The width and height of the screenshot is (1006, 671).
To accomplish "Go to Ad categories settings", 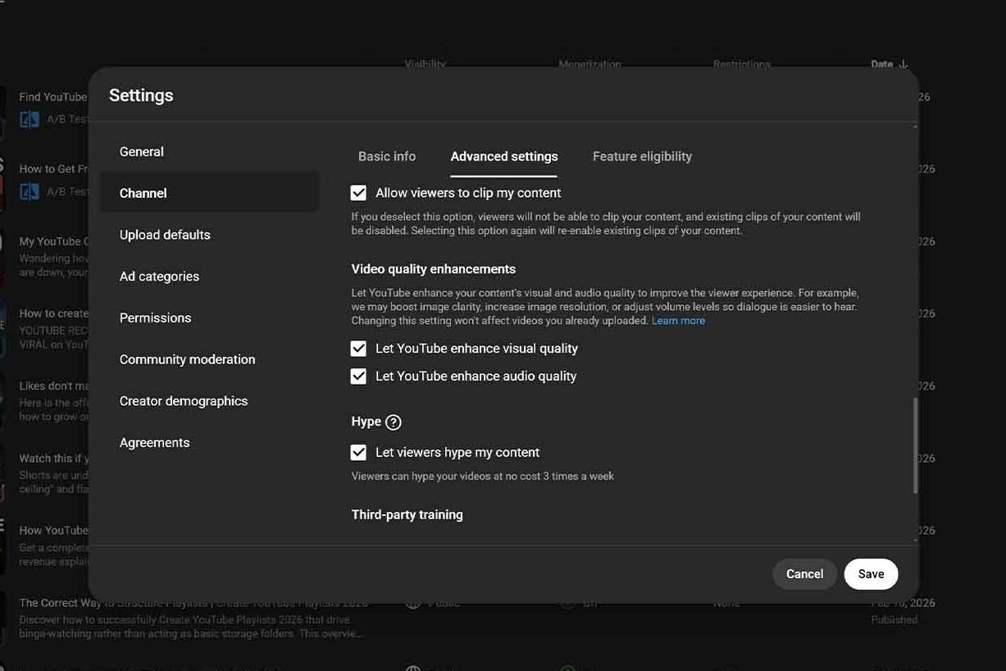I will tap(159, 276).
